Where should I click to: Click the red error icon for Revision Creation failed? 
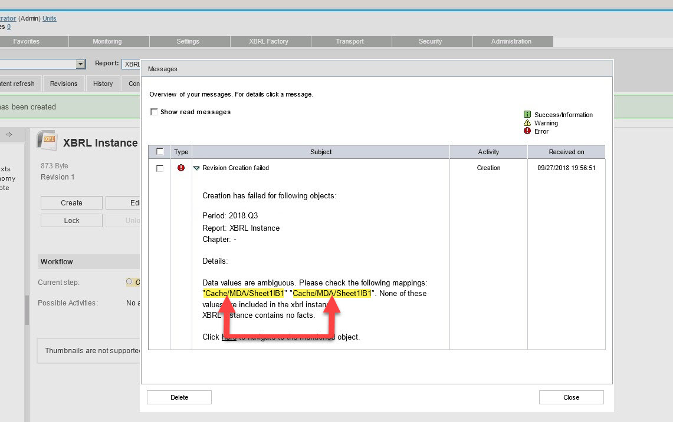pyautogui.click(x=181, y=168)
